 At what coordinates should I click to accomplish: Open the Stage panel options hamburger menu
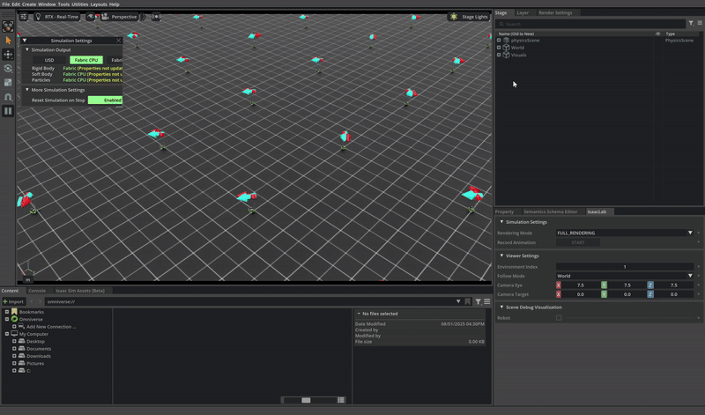click(x=700, y=23)
